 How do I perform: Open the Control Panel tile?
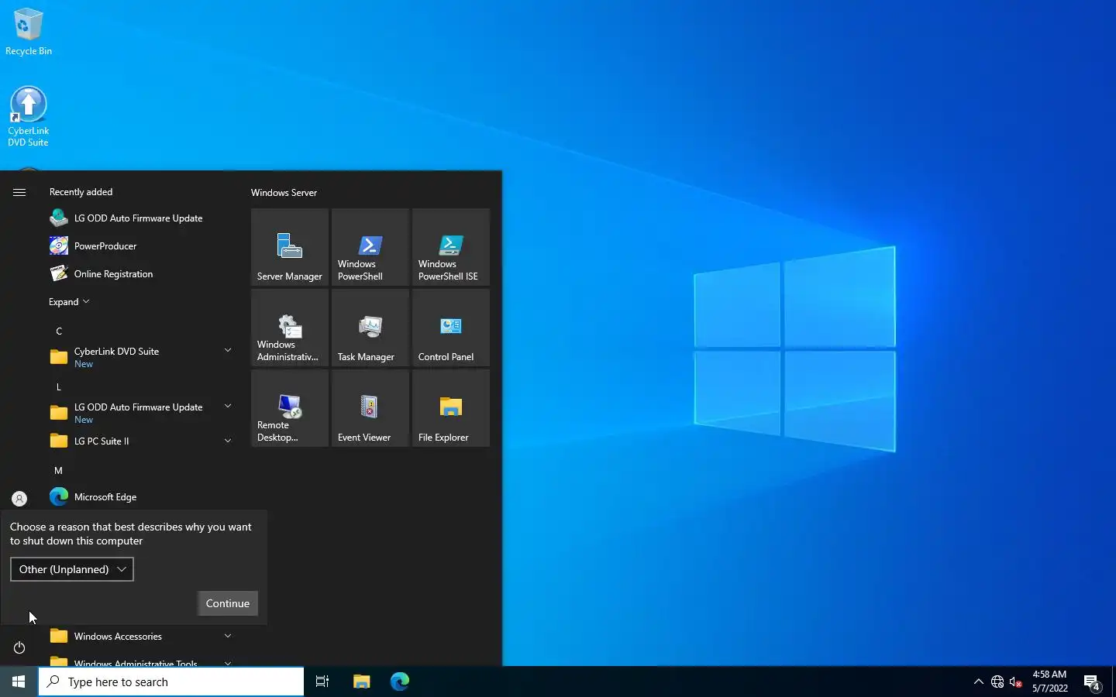click(x=451, y=328)
